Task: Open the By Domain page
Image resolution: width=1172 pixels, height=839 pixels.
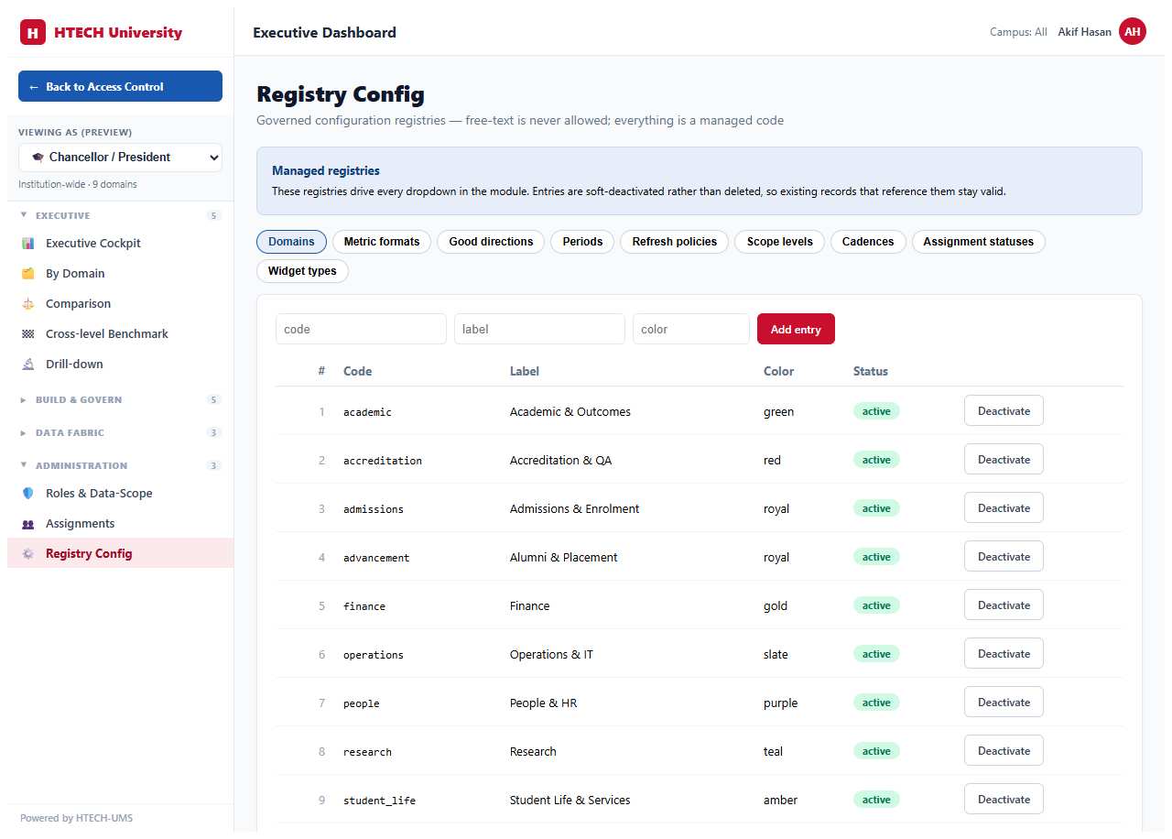Action: tap(120, 274)
